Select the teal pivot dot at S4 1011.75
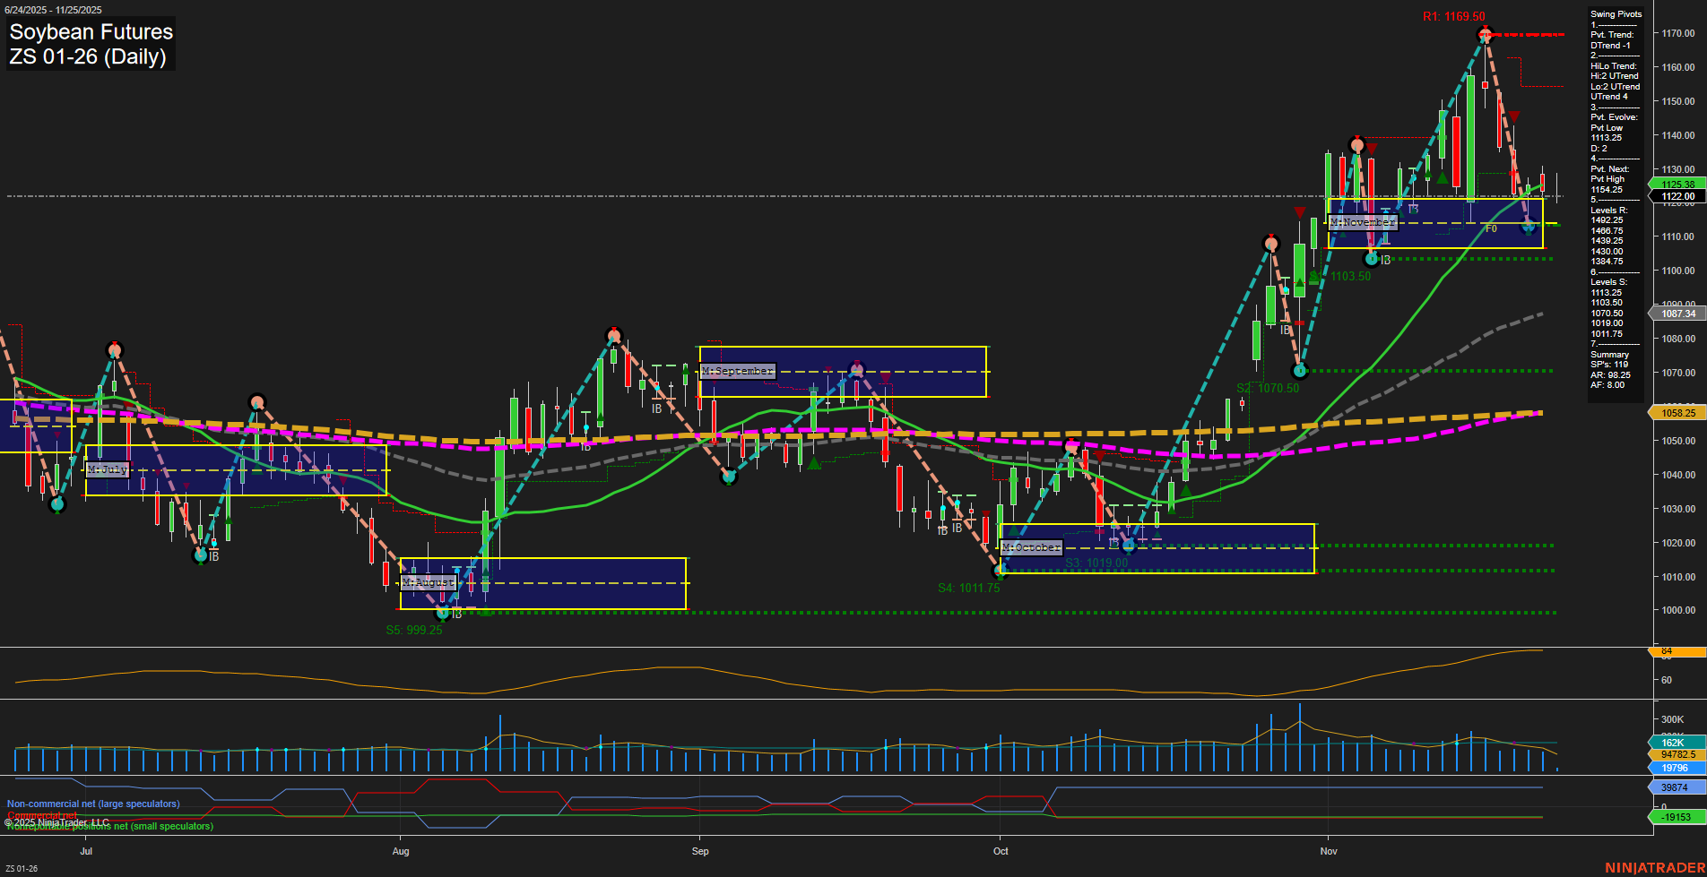This screenshot has width=1707, height=877. [998, 572]
